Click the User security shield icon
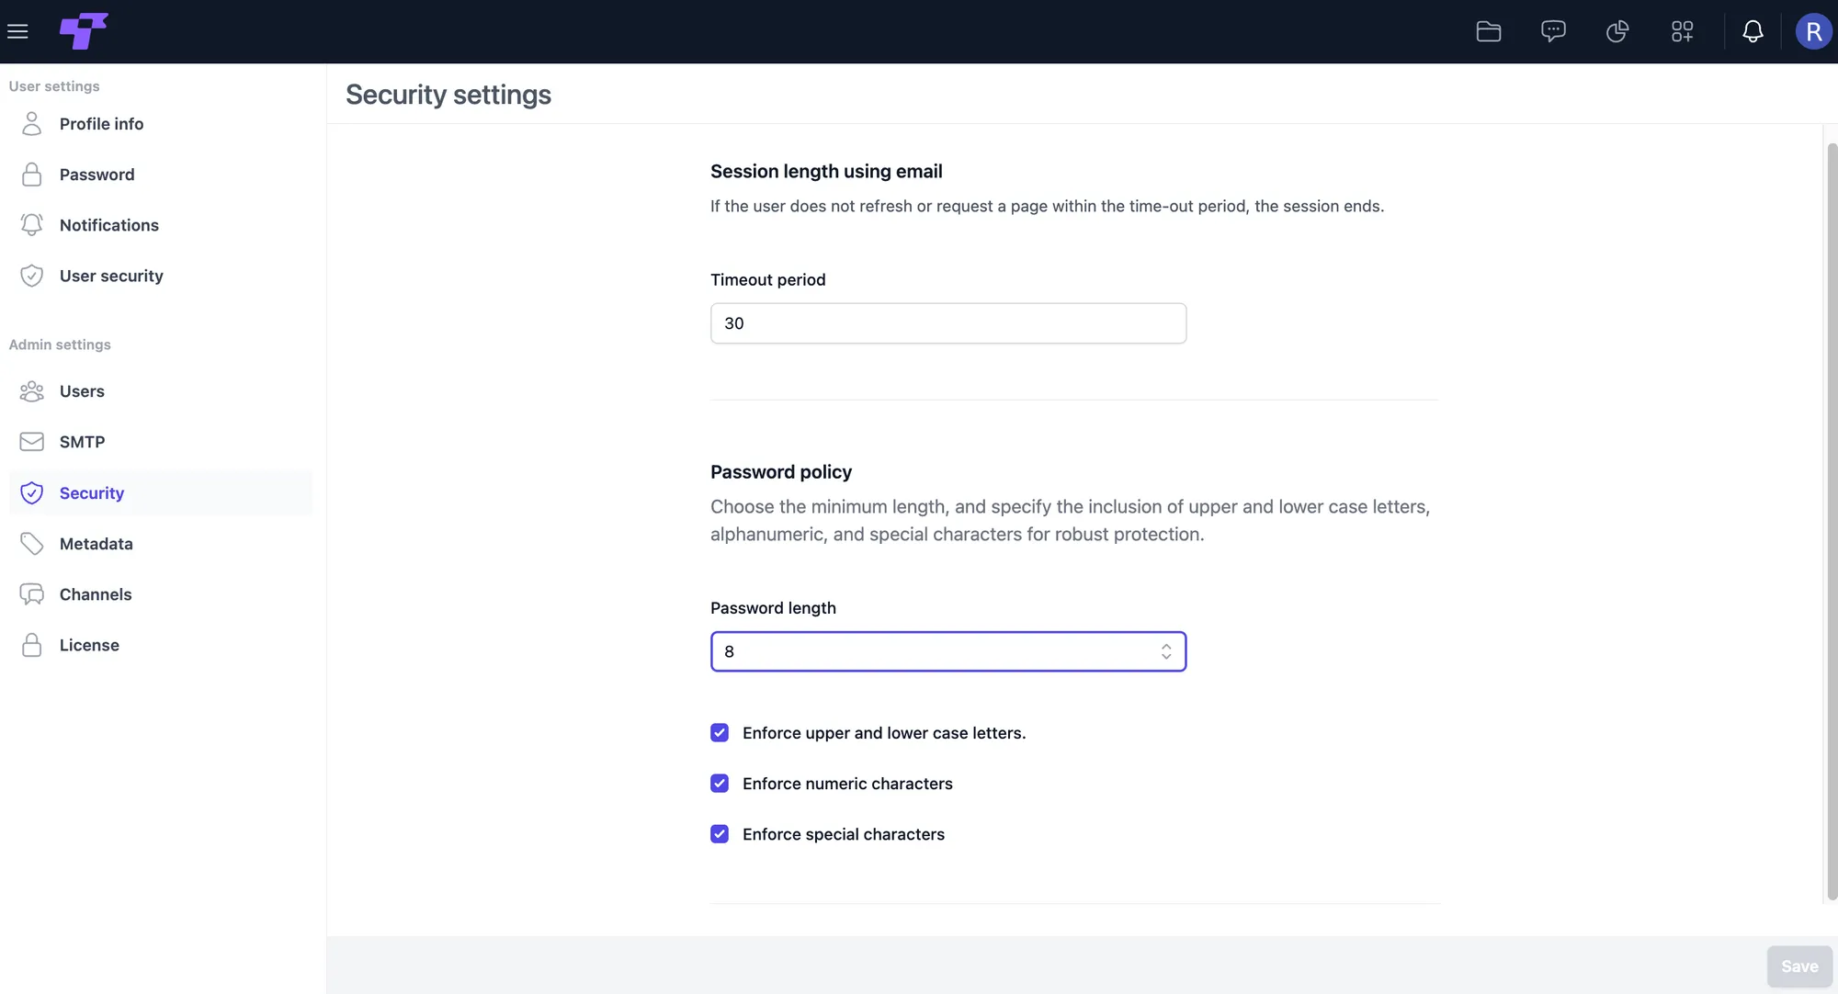Viewport: 1838px width, 994px height. (32, 276)
